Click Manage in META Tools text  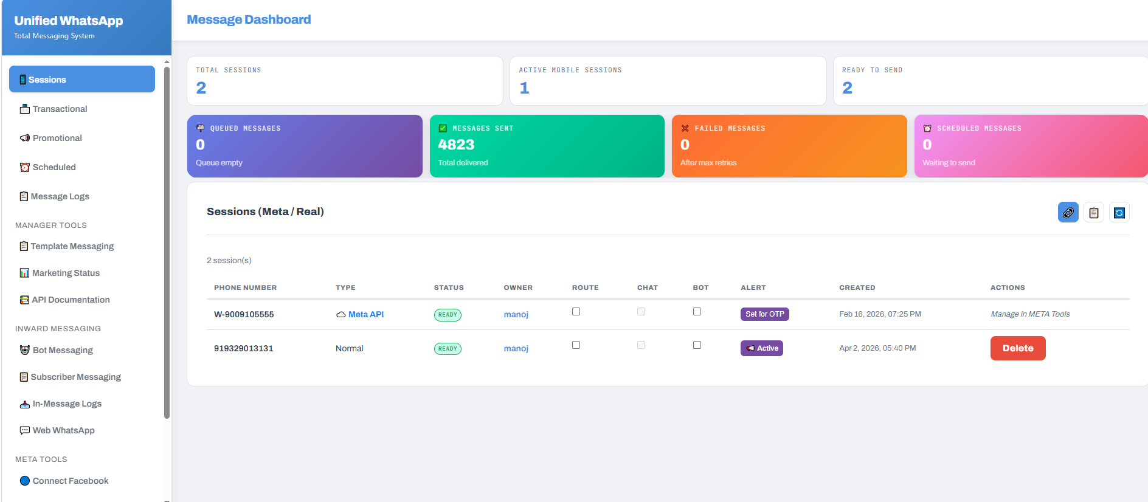coord(1030,314)
